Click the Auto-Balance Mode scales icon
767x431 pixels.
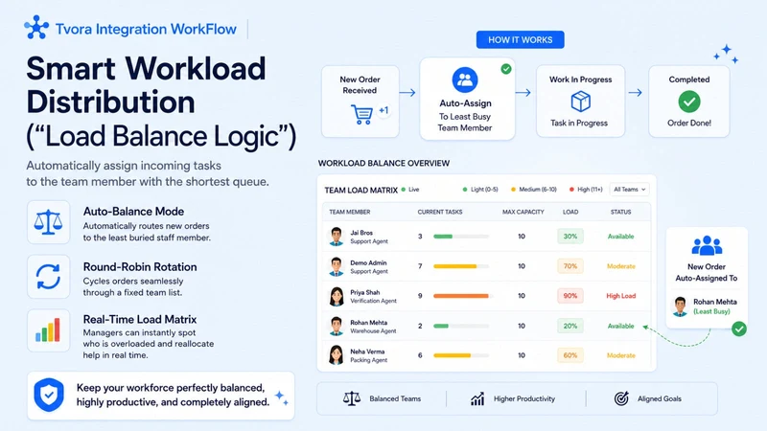click(x=48, y=222)
